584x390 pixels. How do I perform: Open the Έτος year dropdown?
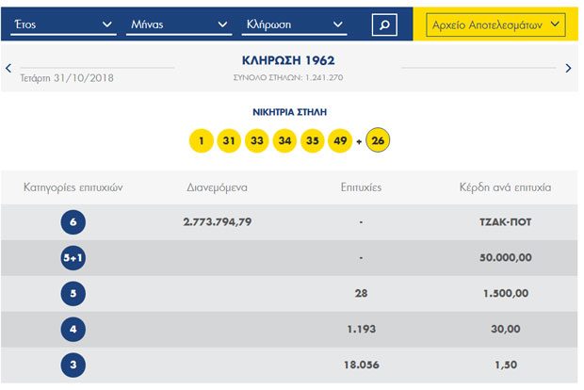coord(62,24)
